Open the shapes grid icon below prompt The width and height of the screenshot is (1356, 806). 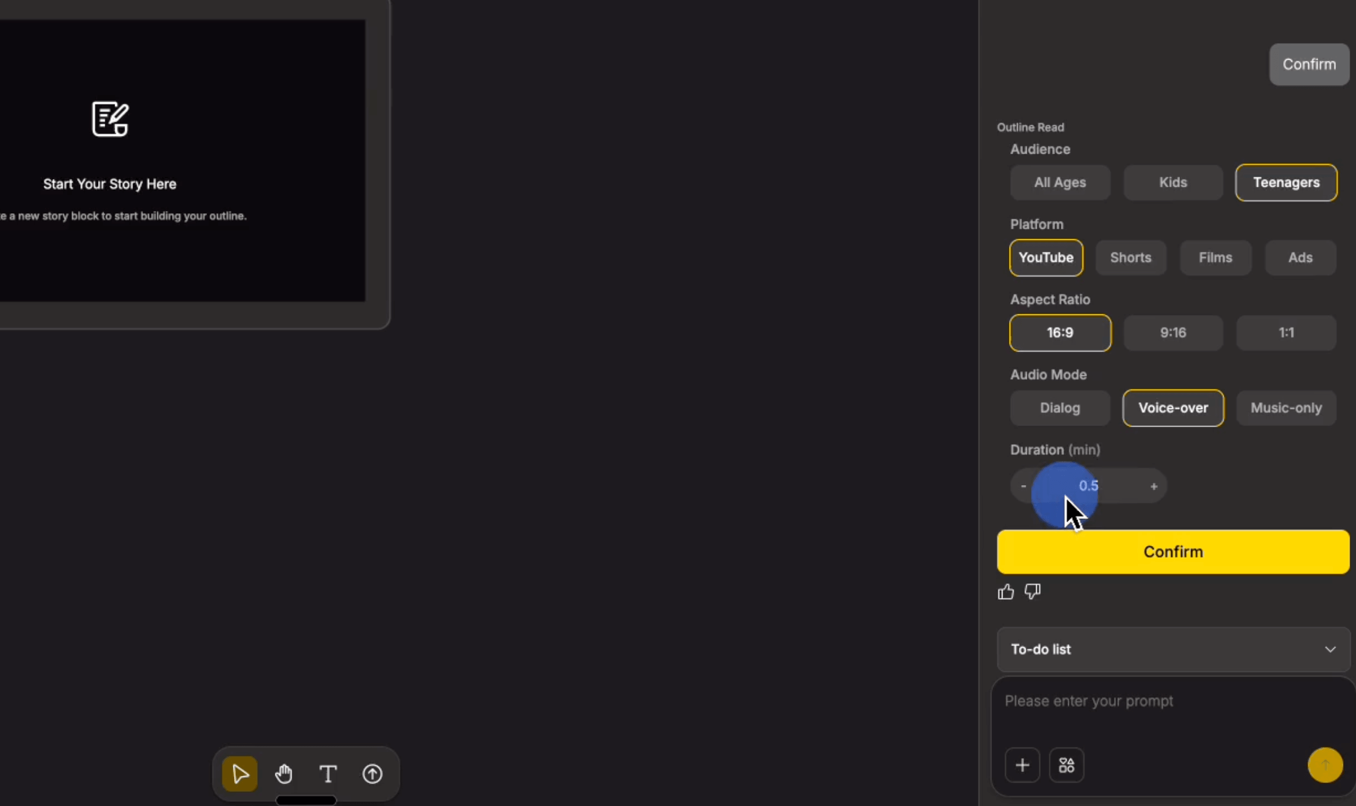1066,765
